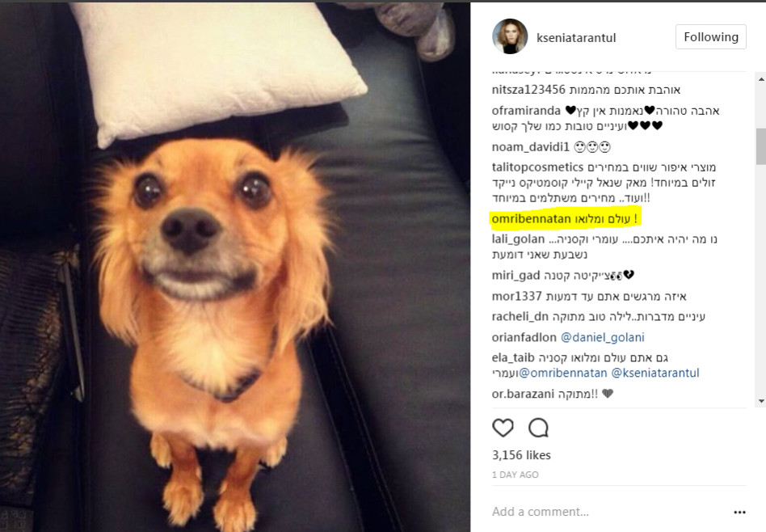Open the @daniel_golani mention link

pyautogui.click(x=602, y=337)
